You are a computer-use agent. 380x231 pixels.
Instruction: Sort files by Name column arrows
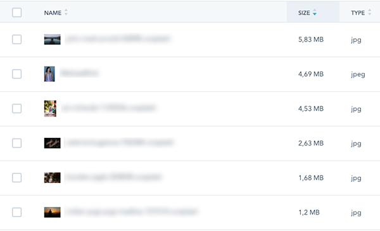tap(66, 13)
